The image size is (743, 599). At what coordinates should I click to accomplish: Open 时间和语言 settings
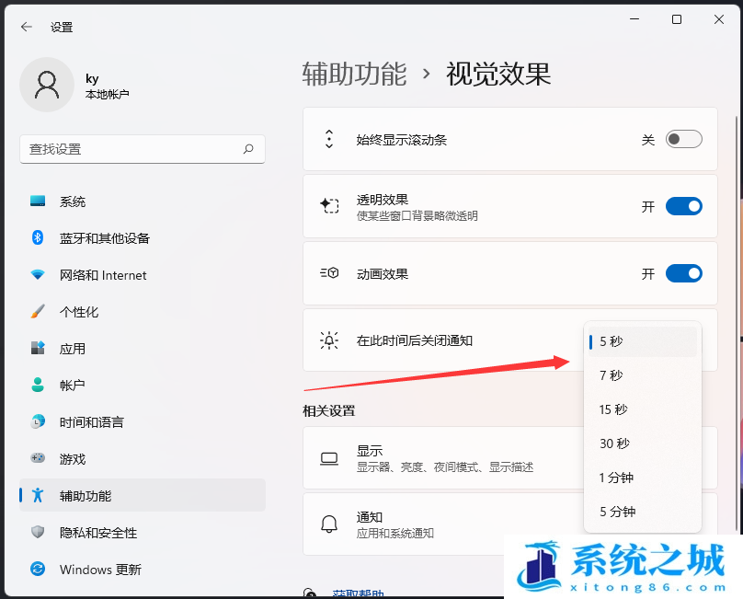pyautogui.click(x=143, y=422)
